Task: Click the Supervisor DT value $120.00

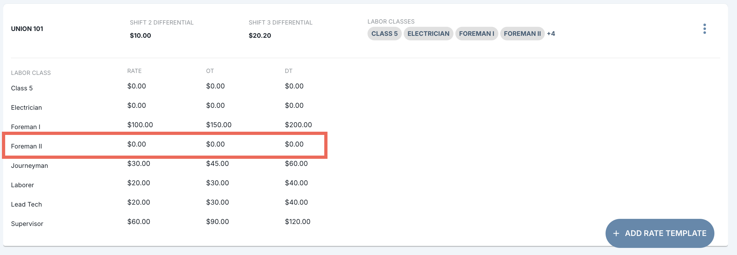Action: tap(297, 222)
